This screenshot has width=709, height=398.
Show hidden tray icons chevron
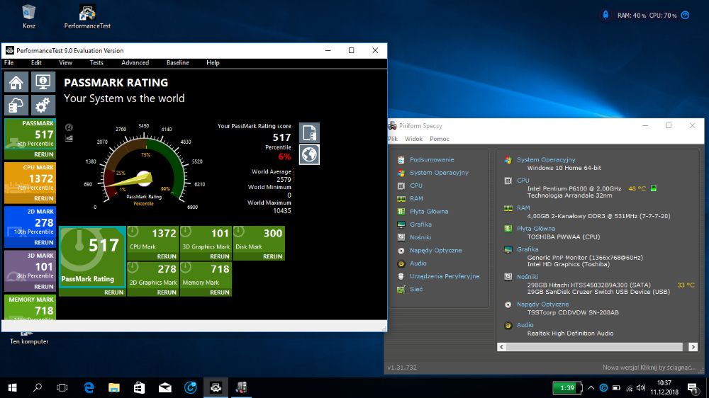point(591,387)
